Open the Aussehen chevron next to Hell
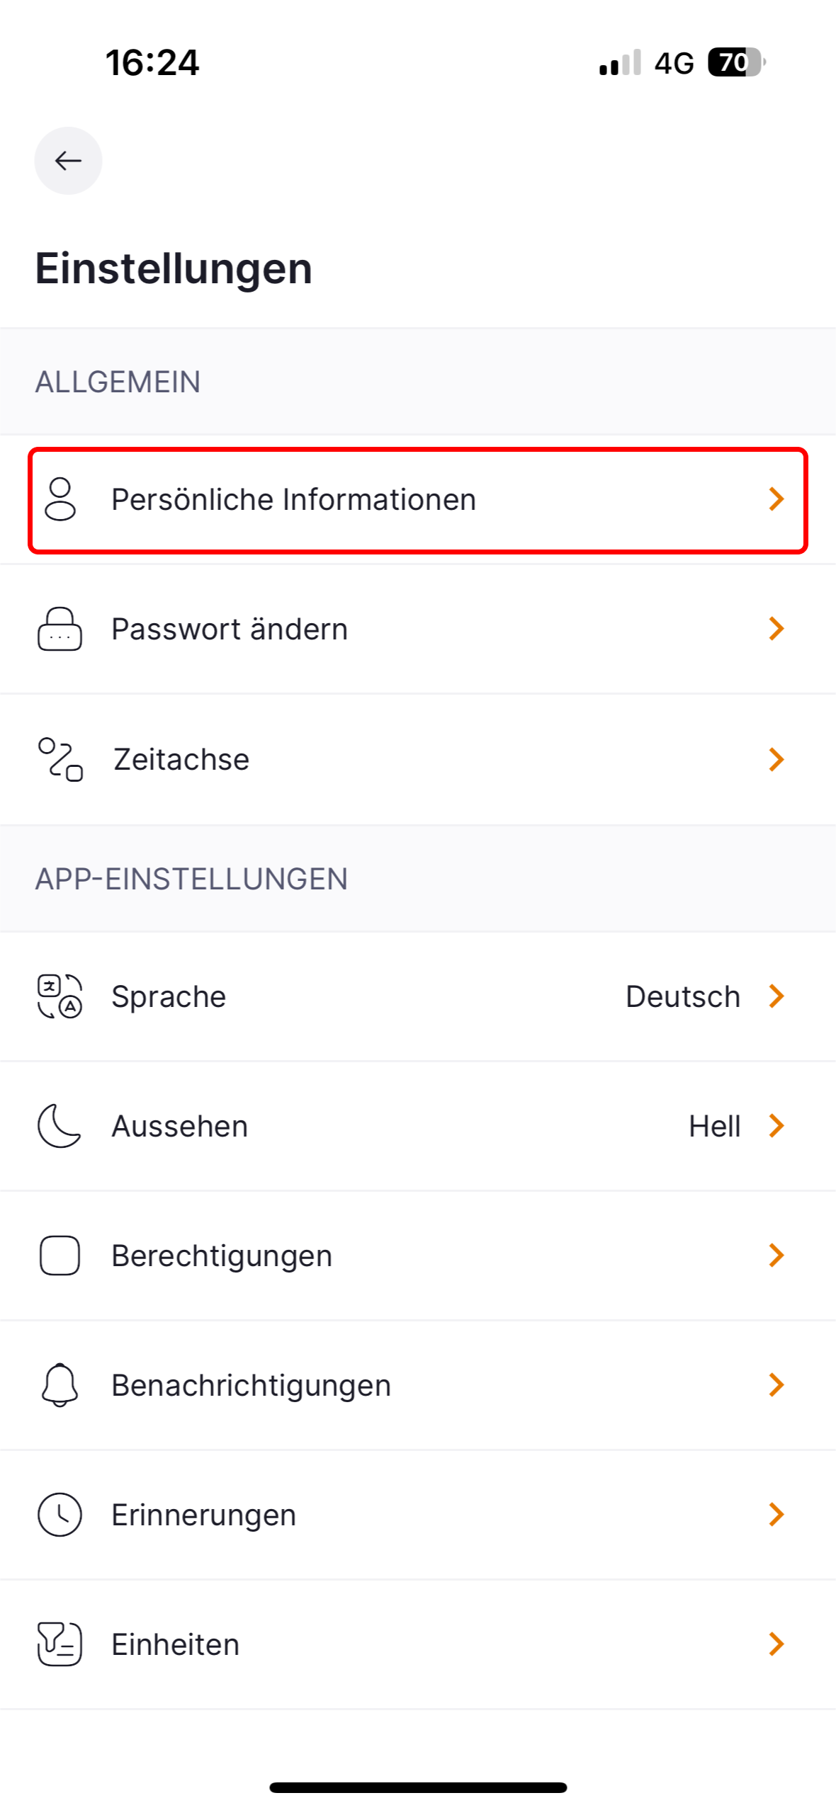 coord(776,1126)
